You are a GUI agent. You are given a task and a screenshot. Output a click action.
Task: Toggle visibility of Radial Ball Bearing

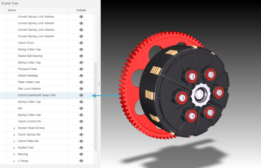(81, 56)
